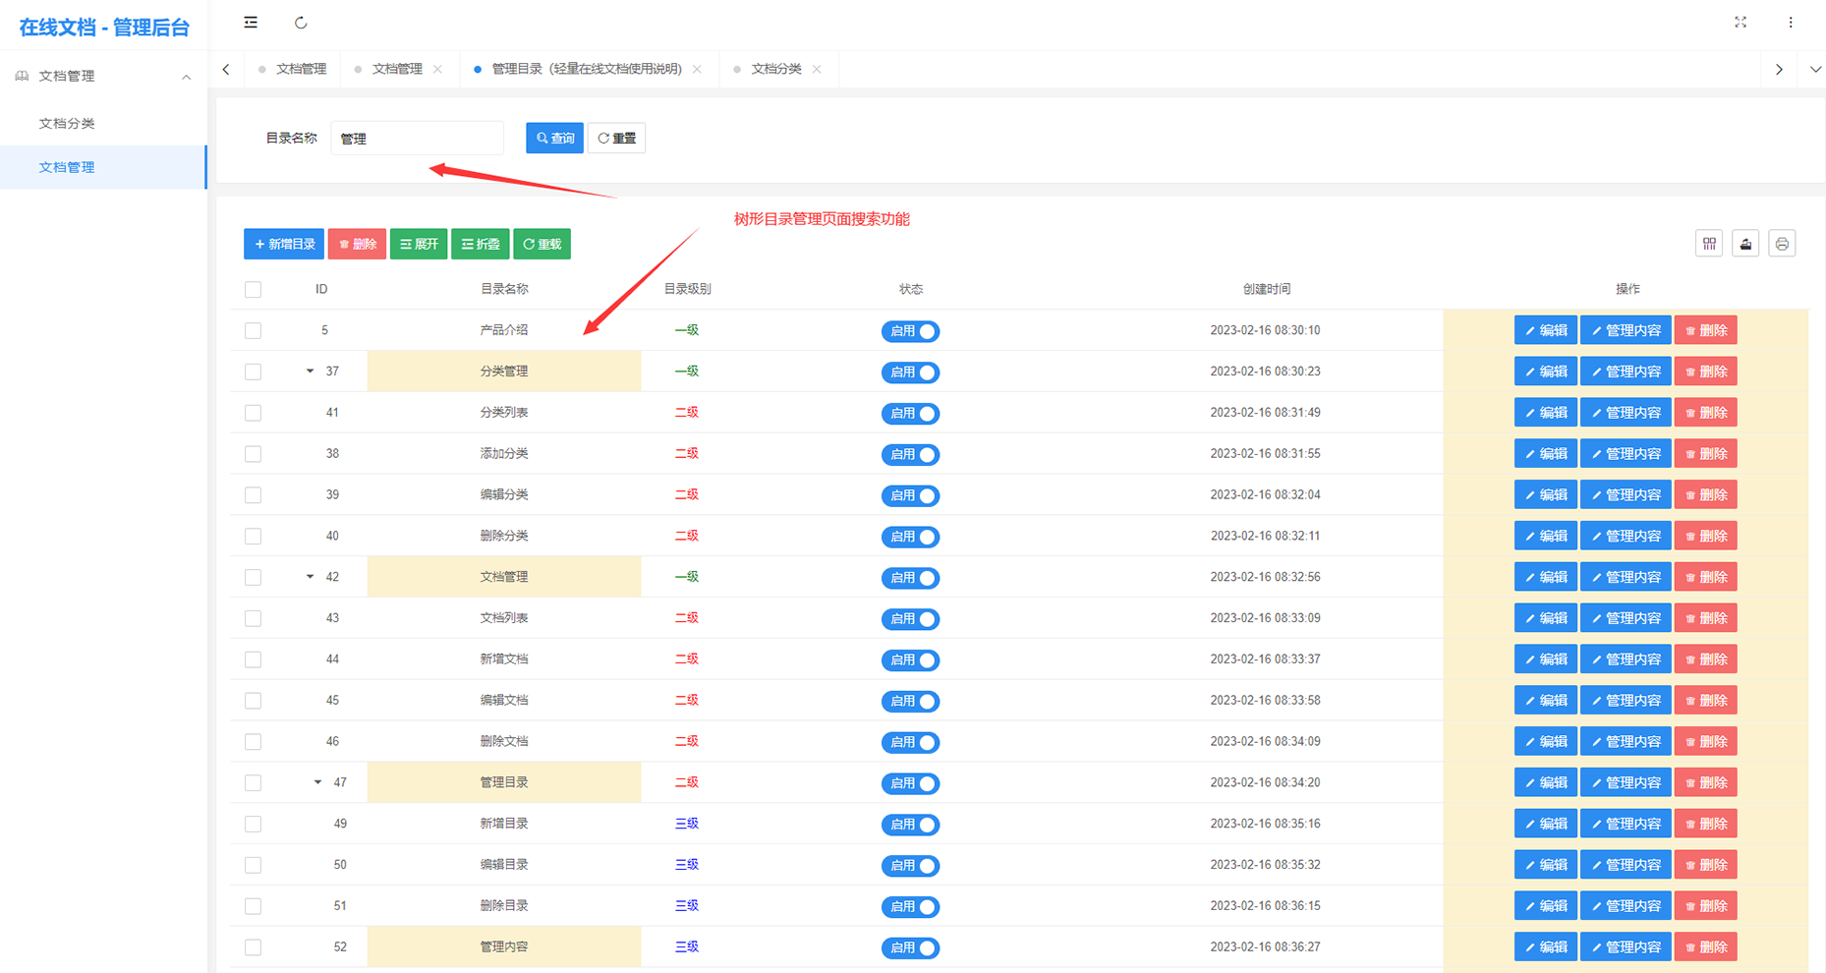The image size is (1826, 973).
Task: Switch to the 文档分类 tab
Action: pyautogui.click(x=775, y=69)
